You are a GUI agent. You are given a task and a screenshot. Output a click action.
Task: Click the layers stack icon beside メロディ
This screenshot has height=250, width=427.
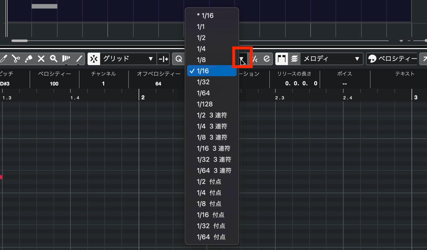click(294, 59)
